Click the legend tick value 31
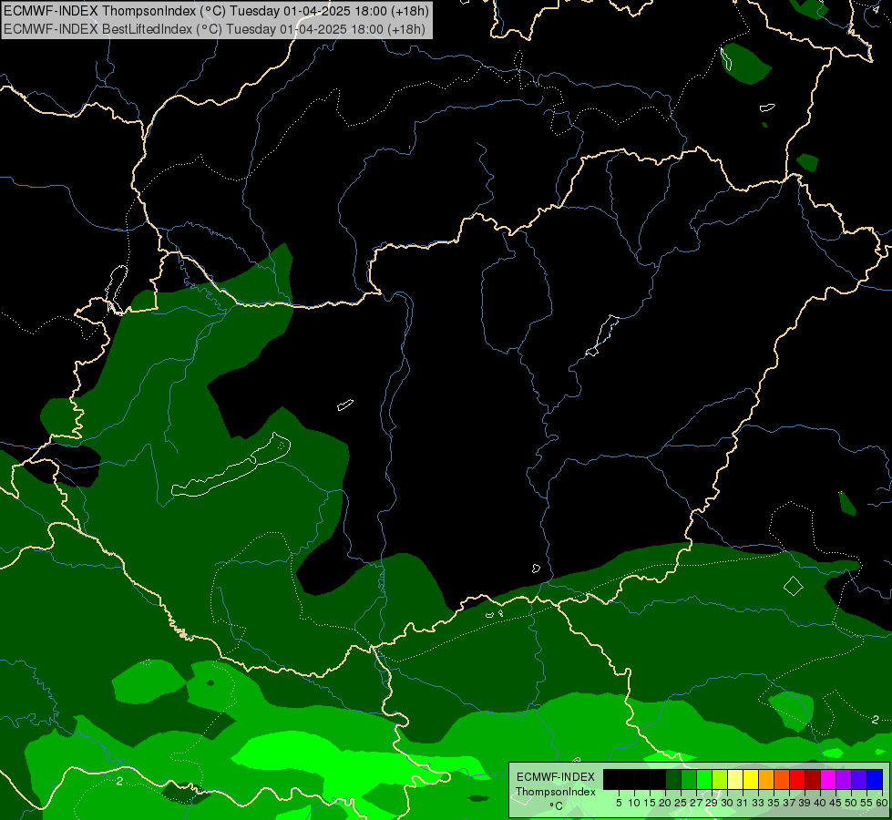Screen dimensions: 892x820 [x=743, y=803]
